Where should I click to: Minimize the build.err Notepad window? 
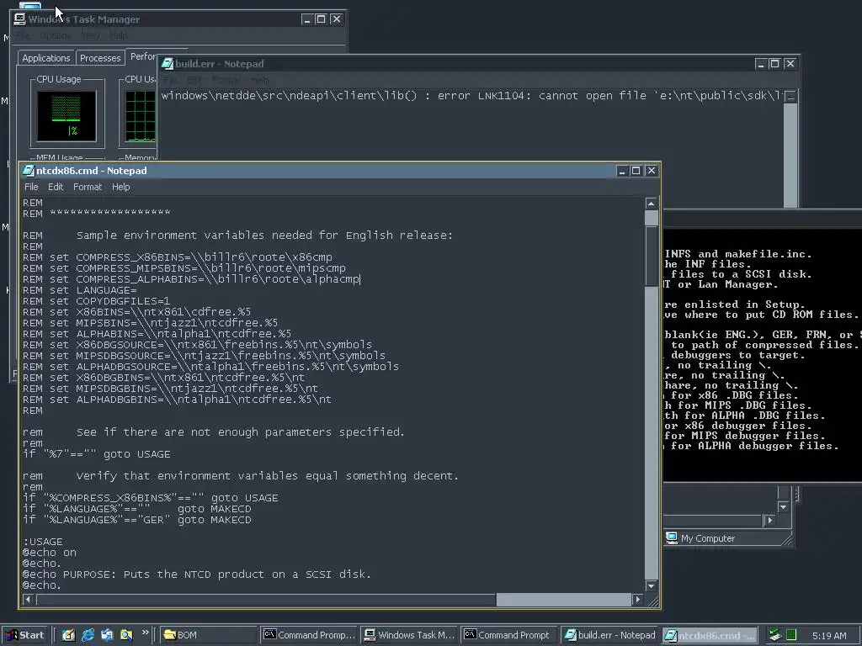[x=761, y=64]
